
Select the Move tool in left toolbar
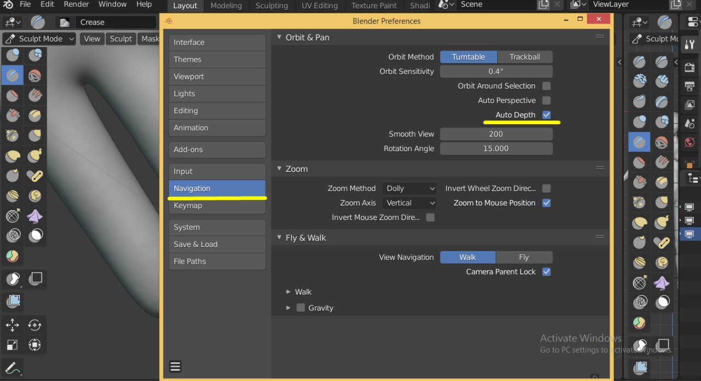(x=13, y=325)
